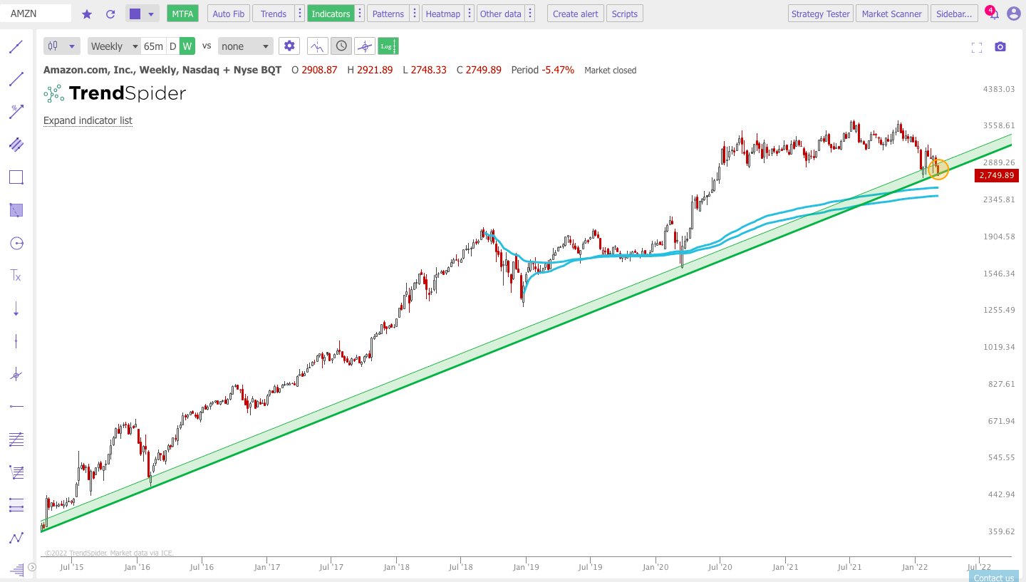The height and width of the screenshot is (582, 1026).
Task: Select the circle drawing tool
Action: click(x=16, y=243)
